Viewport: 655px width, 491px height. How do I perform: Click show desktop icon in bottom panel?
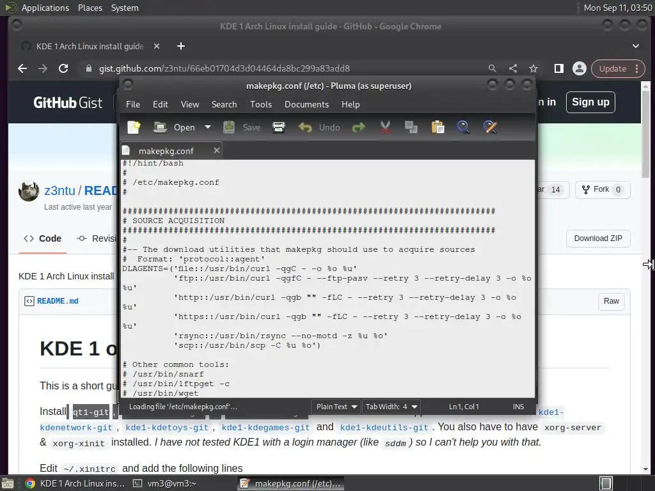[8, 483]
